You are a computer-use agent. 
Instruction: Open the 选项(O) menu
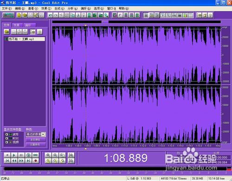click(99, 8)
